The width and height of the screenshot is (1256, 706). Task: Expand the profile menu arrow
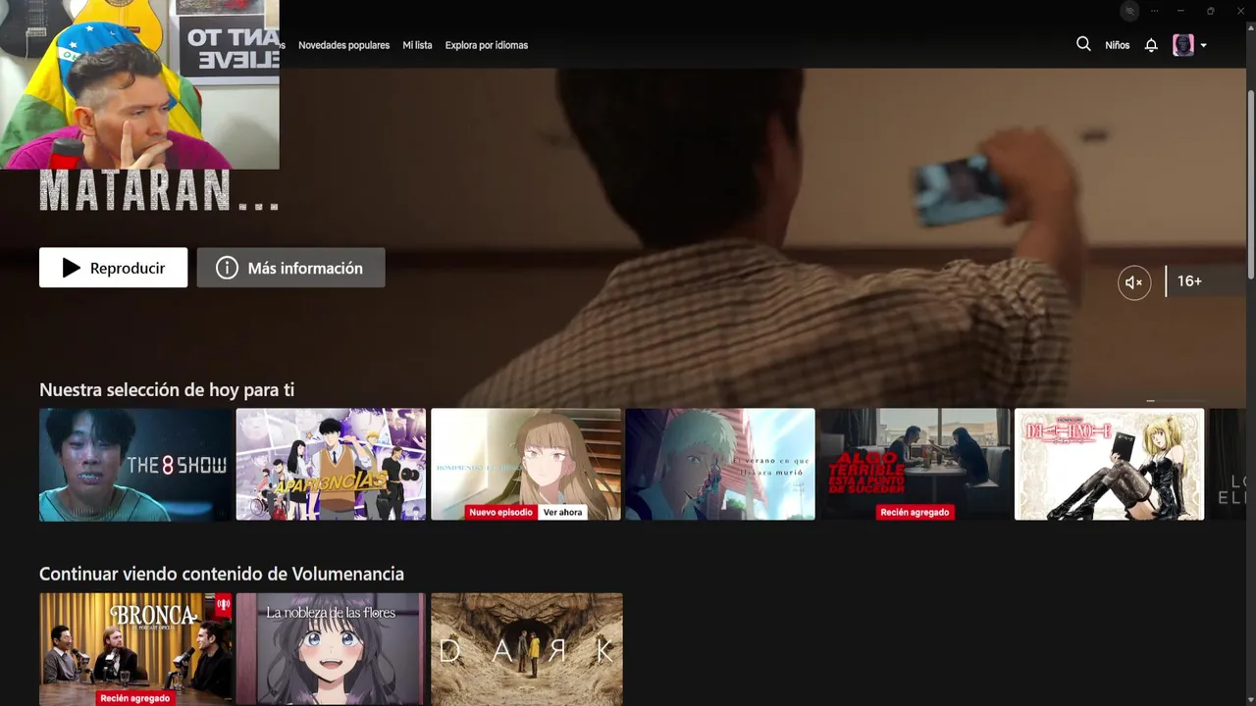tap(1204, 45)
